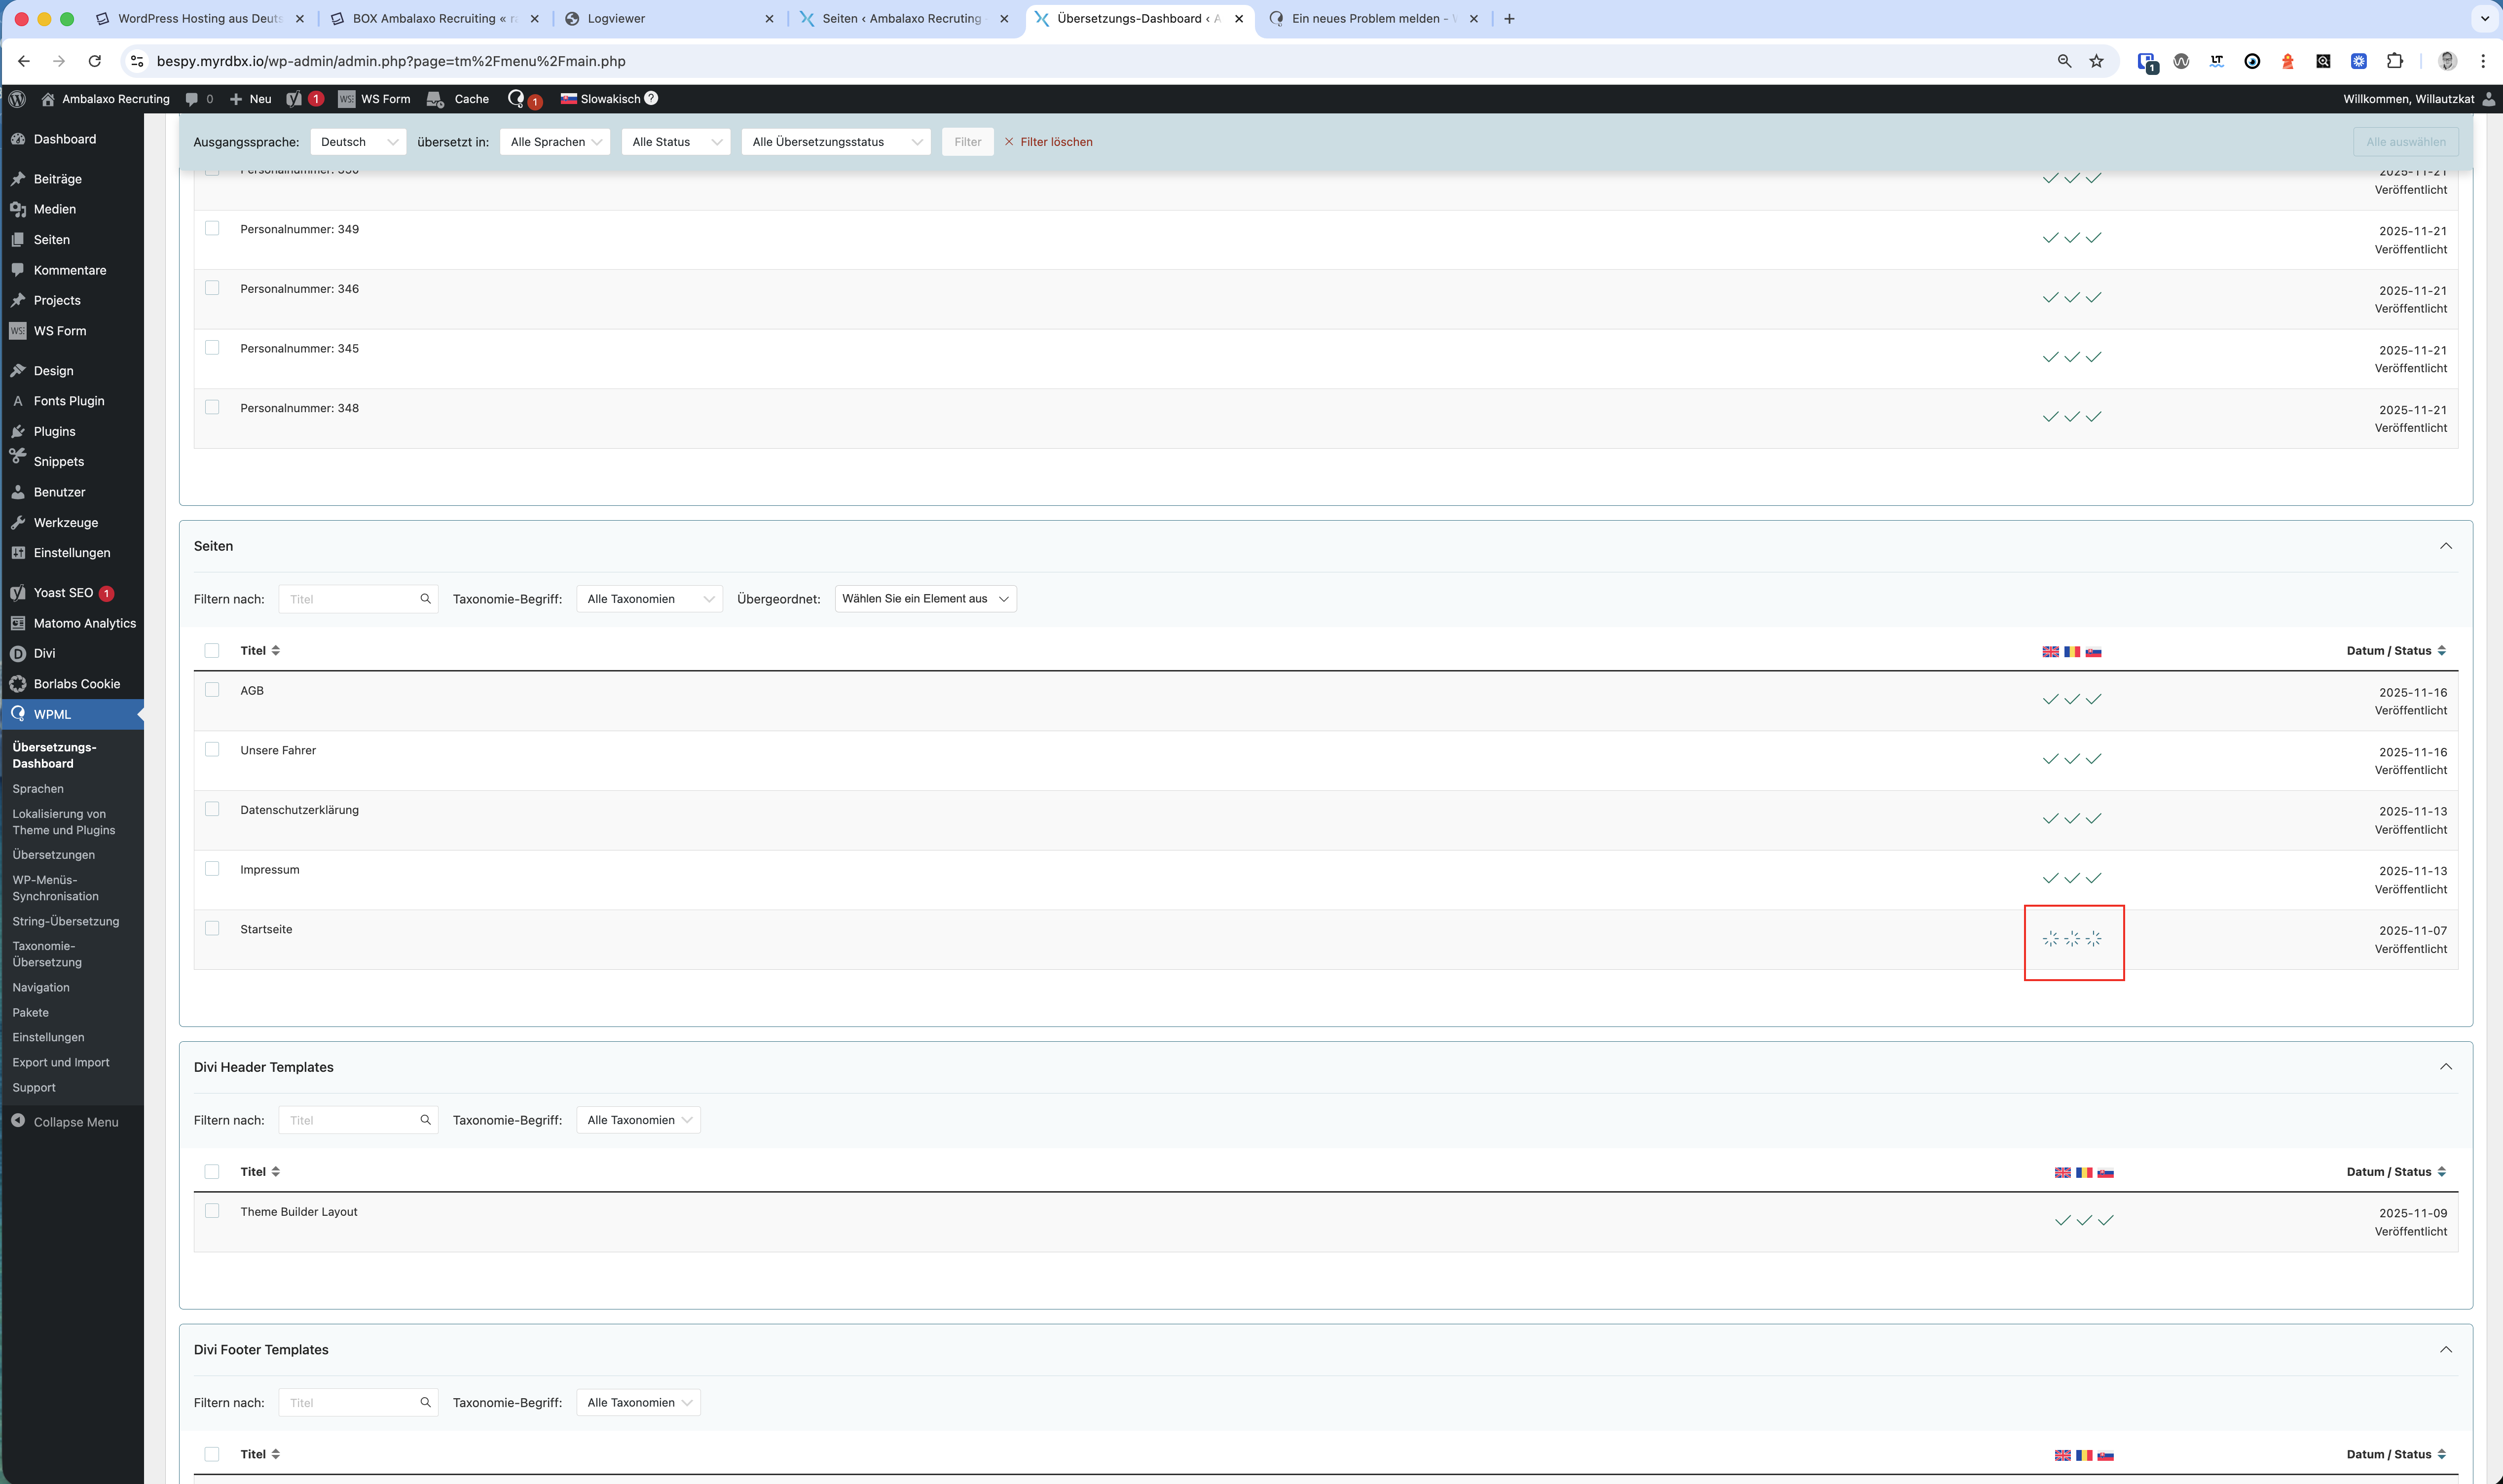The image size is (2503, 1484).
Task: Click the Filter löschen link
Action: click(1056, 142)
